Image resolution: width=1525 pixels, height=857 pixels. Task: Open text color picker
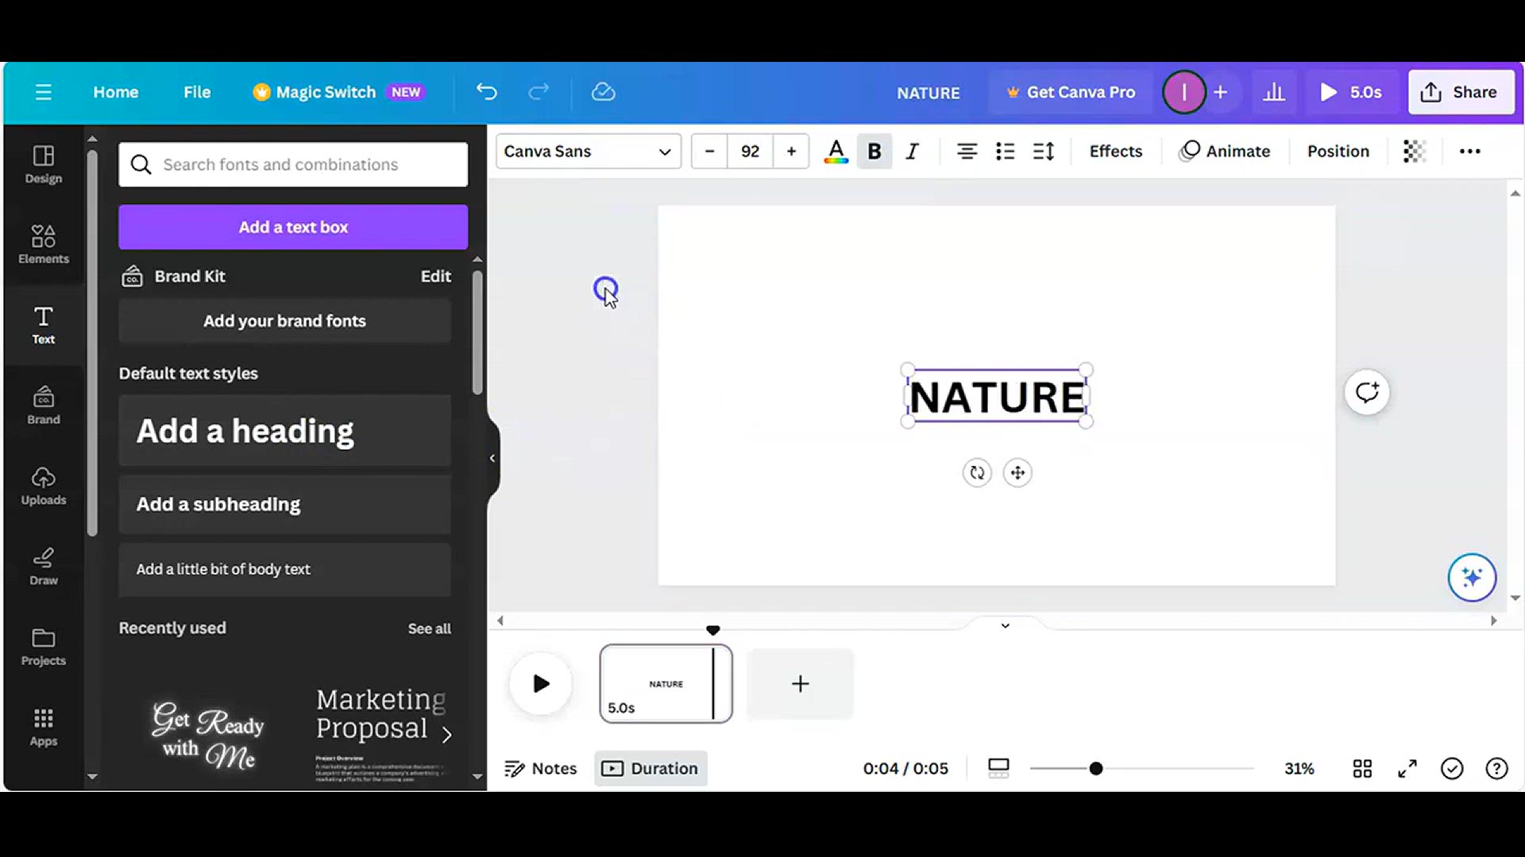click(x=836, y=151)
